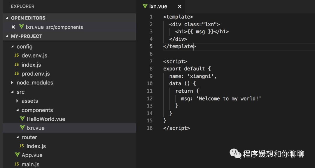Collapse the config folder
Image resolution: width=315 pixels, height=168 pixels.
click(x=12, y=46)
